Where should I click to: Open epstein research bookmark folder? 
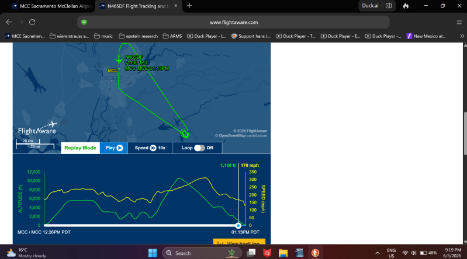click(x=138, y=36)
